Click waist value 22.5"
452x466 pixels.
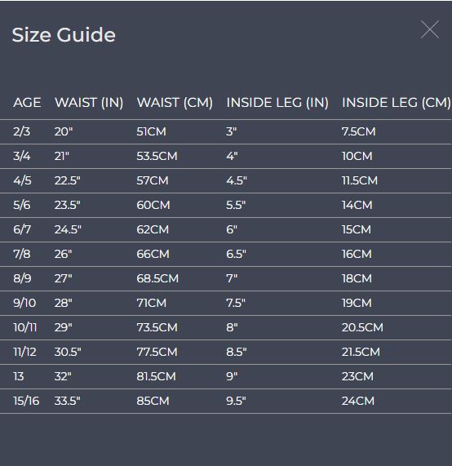[x=68, y=180]
